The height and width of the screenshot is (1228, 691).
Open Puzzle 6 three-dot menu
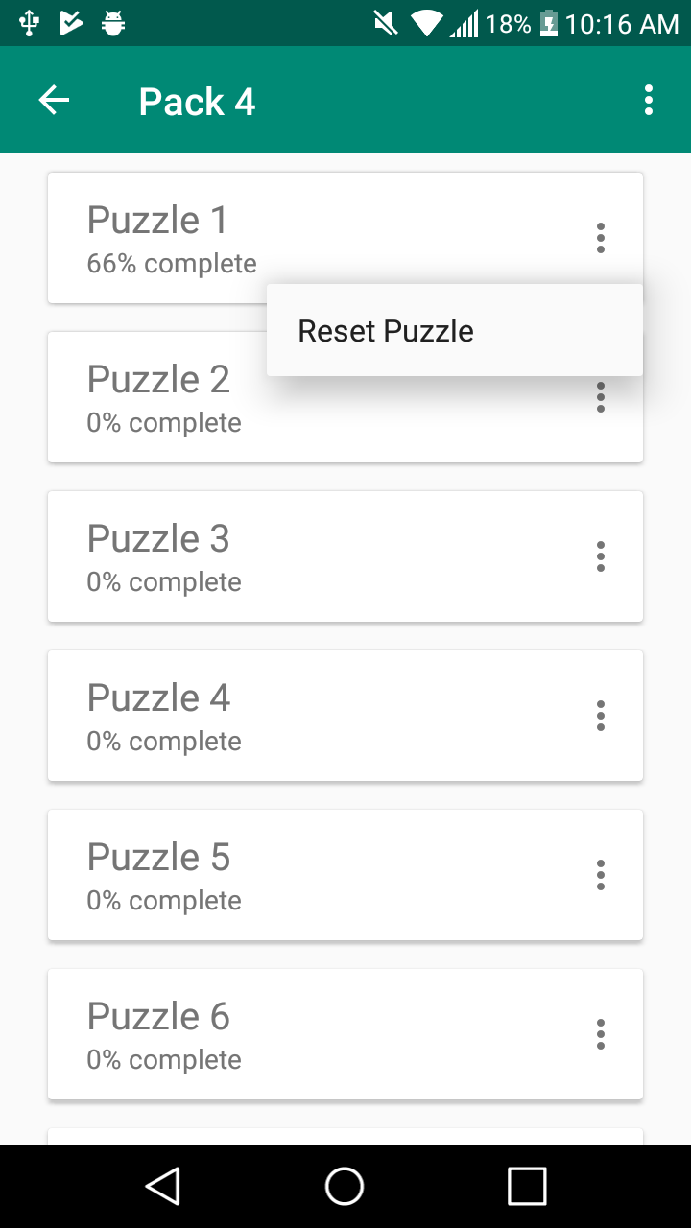601,1034
